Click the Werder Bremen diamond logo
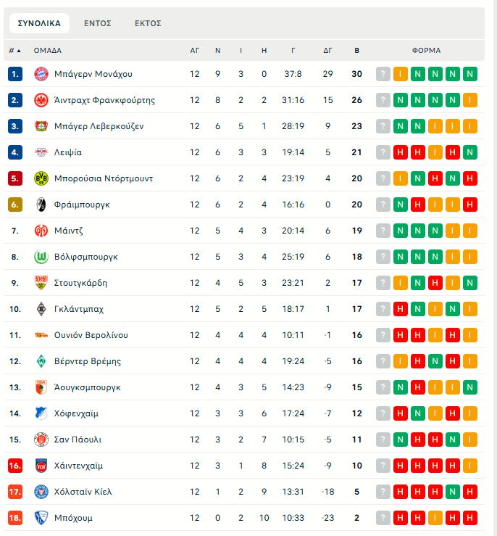 pos(41,361)
